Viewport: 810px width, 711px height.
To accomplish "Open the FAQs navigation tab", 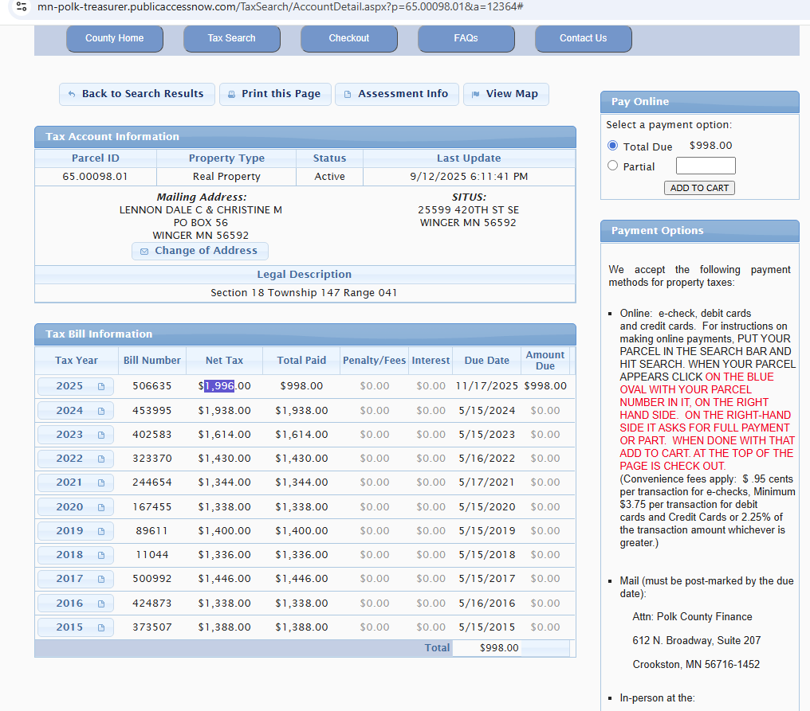I will pos(466,38).
